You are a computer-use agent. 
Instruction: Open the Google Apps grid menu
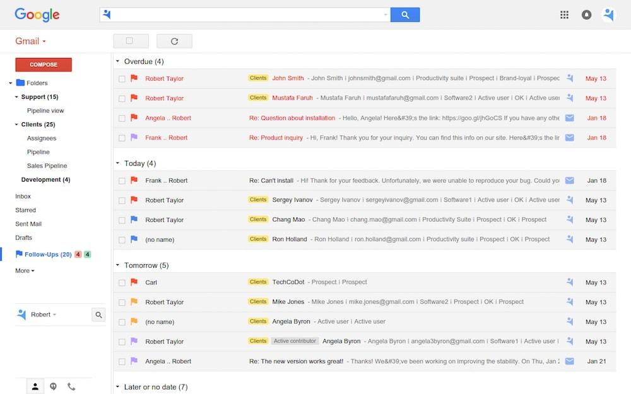tap(564, 14)
